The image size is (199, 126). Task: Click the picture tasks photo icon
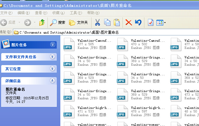[x=6, y=43]
